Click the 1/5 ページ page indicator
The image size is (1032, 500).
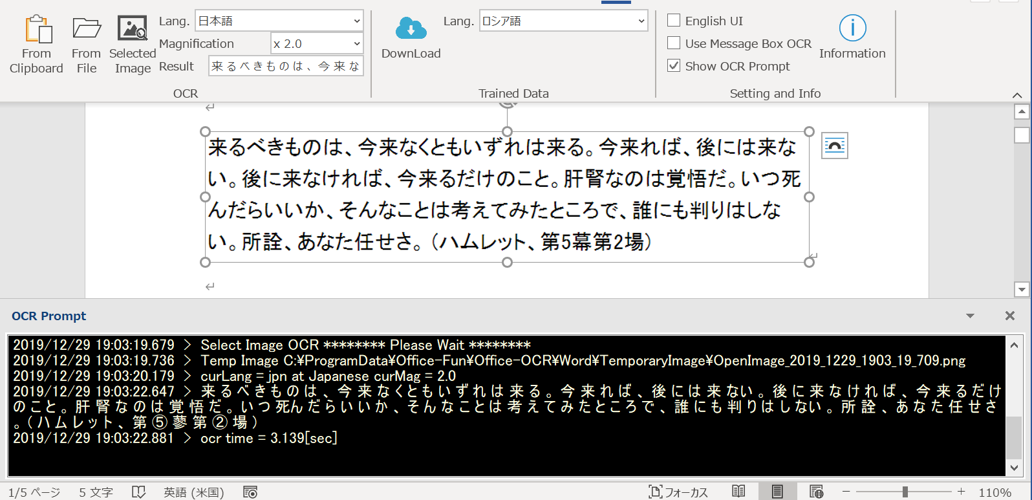[x=34, y=492]
